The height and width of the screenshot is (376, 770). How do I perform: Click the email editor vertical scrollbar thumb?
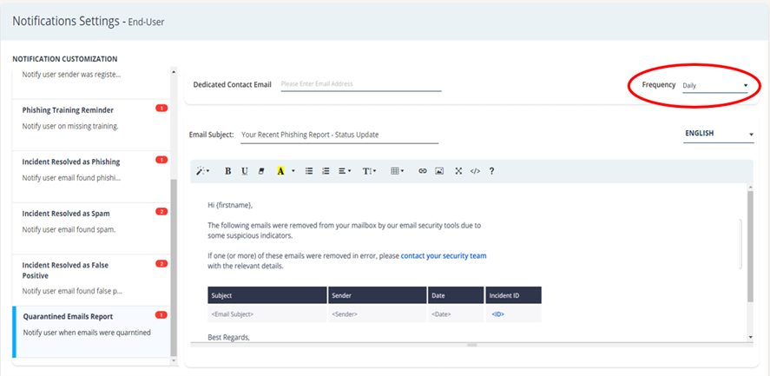(x=750, y=246)
